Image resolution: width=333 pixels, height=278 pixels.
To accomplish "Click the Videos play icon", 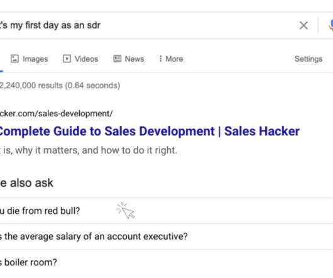I will click(x=67, y=58).
